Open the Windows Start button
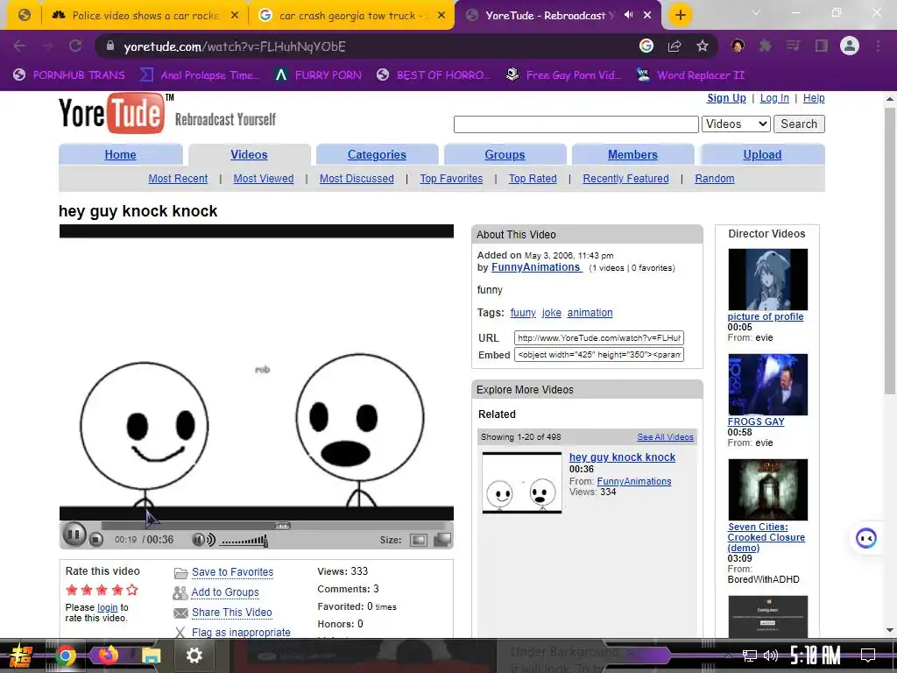 pos(21,655)
